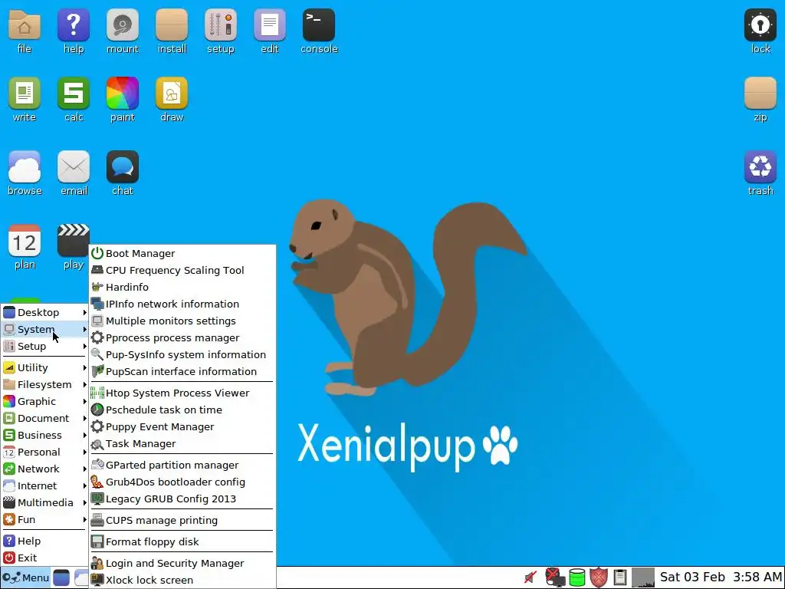
Task: Expand the Business submenu
Action: pos(44,436)
